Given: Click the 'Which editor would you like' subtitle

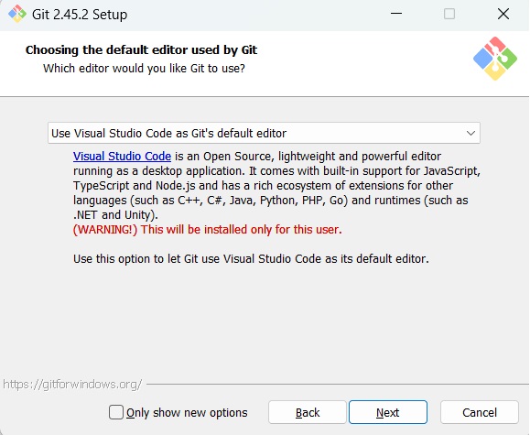Looking at the screenshot, I should [x=144, y=69].
